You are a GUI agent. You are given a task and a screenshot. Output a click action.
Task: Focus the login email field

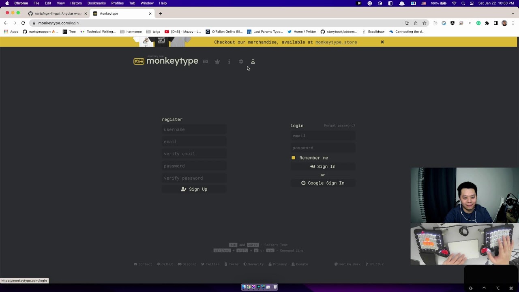pos(323,135)
